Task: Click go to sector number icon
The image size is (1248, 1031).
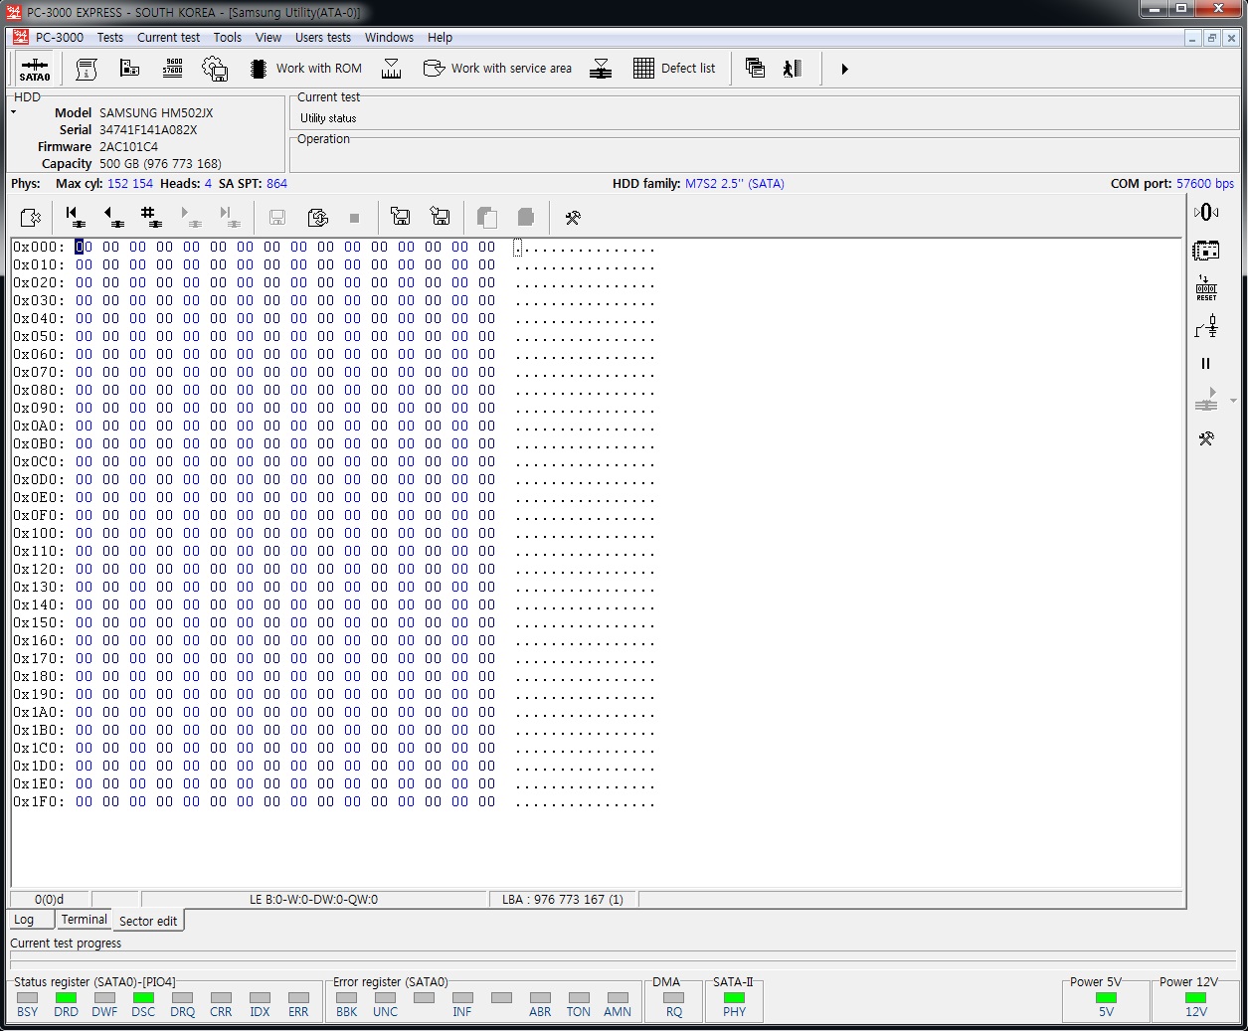Action: click(x=149, y=217)
